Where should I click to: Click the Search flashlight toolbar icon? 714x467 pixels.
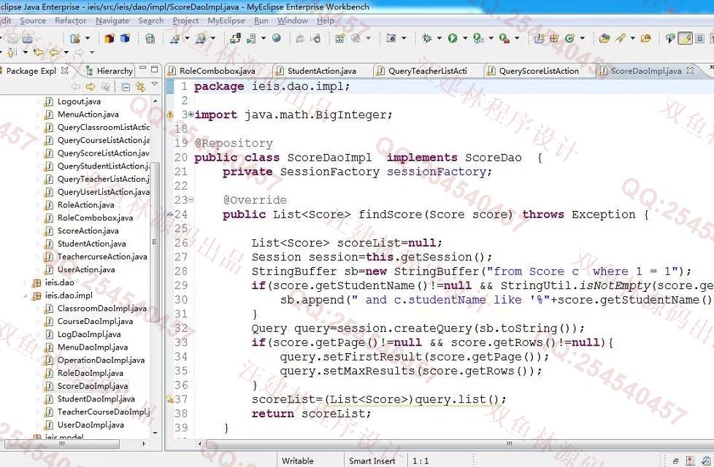pyautogui.click(x=621, y=39)
